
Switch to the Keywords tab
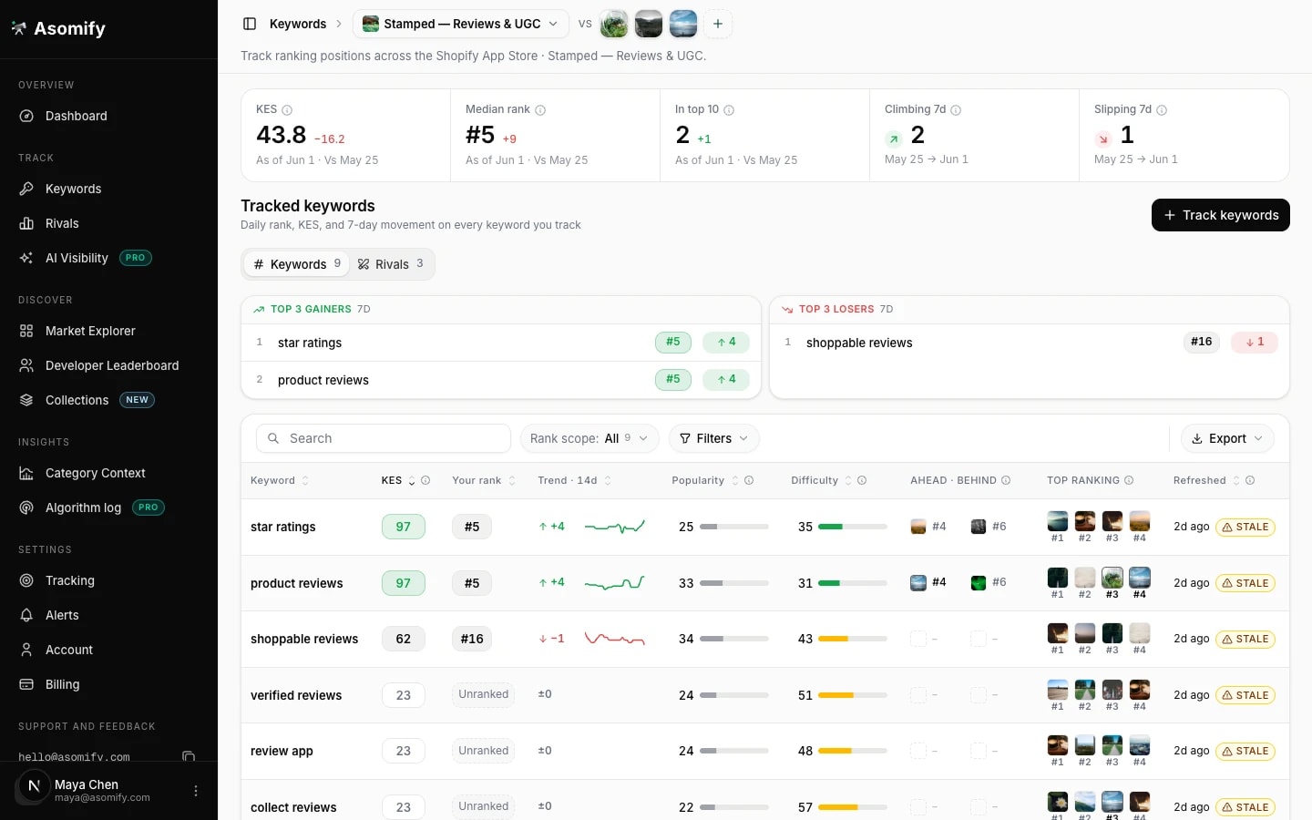tap(297, 264)
